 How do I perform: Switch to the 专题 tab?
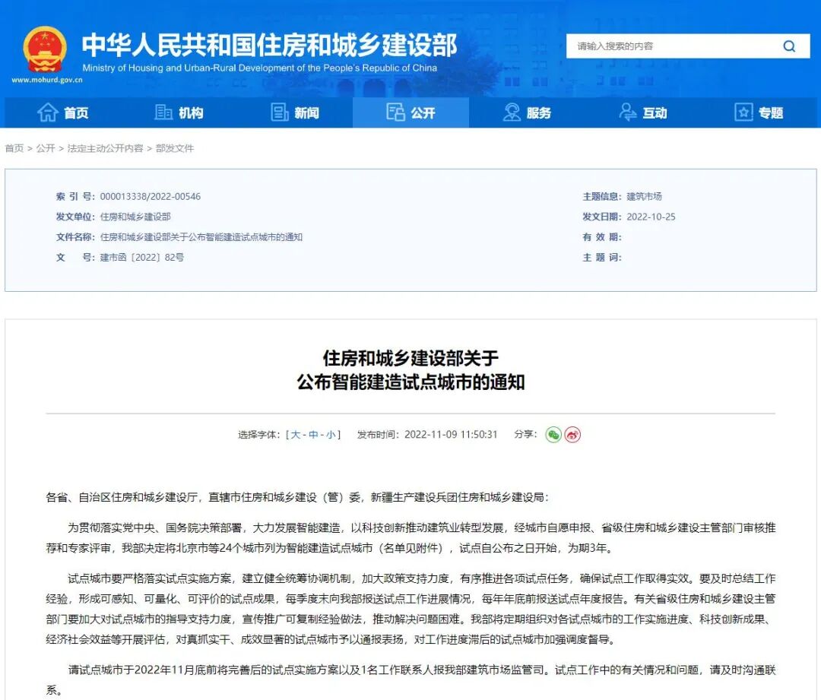coord(759,112)
